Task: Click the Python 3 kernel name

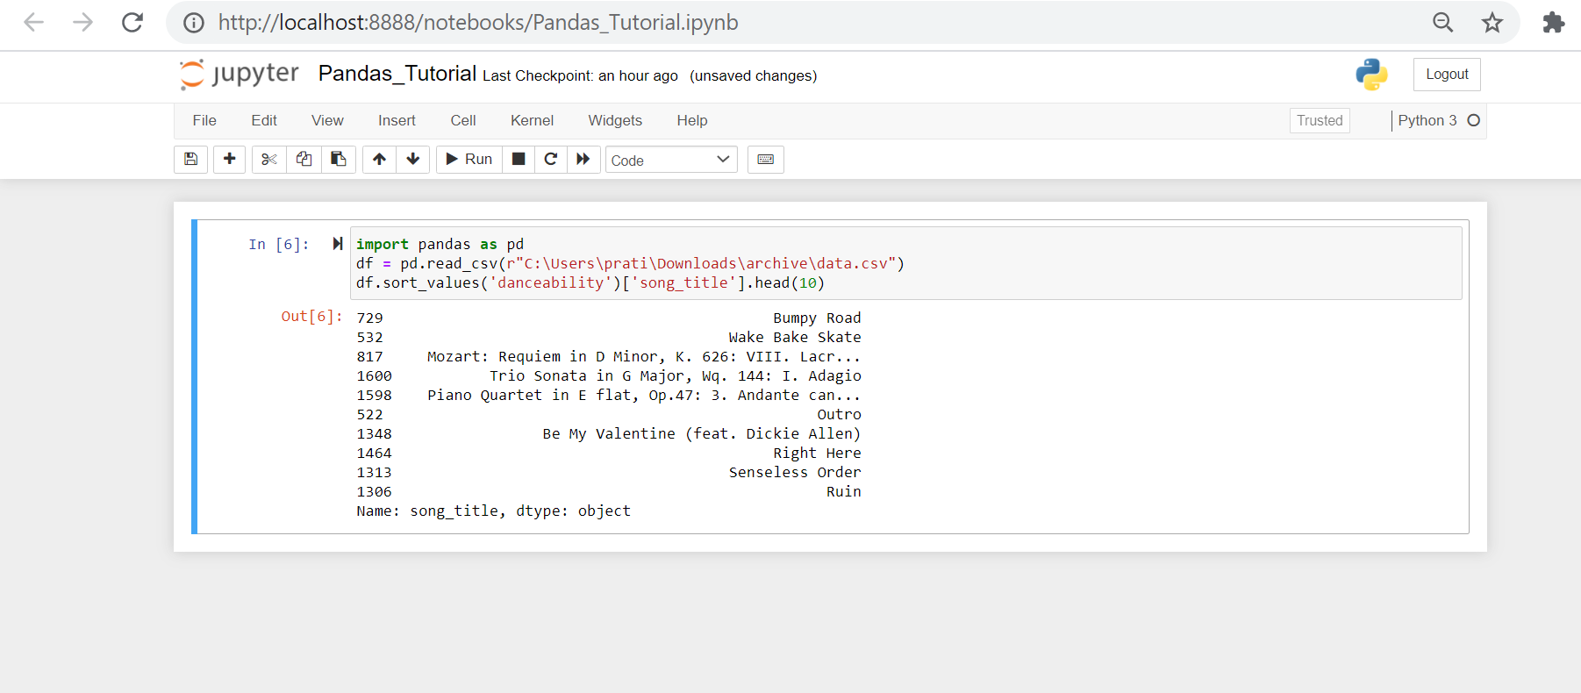Action: coord(1427,120)
